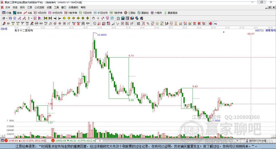Click the 08-07 date marker

coord(251,34)
